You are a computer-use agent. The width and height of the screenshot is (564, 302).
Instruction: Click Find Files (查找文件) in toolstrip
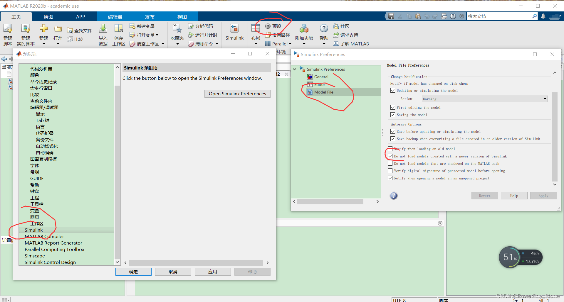pos(79,30)
